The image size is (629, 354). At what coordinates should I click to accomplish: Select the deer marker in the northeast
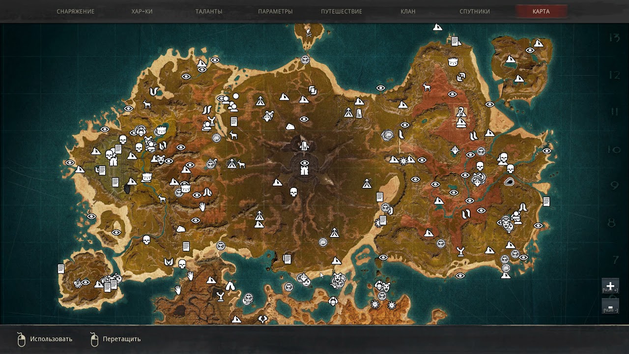pyautogui.click(x=427, y=87)
